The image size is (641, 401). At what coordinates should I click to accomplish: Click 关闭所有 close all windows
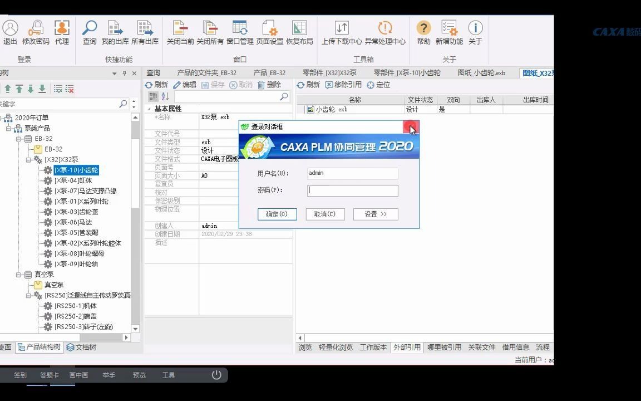click(210, 32)
